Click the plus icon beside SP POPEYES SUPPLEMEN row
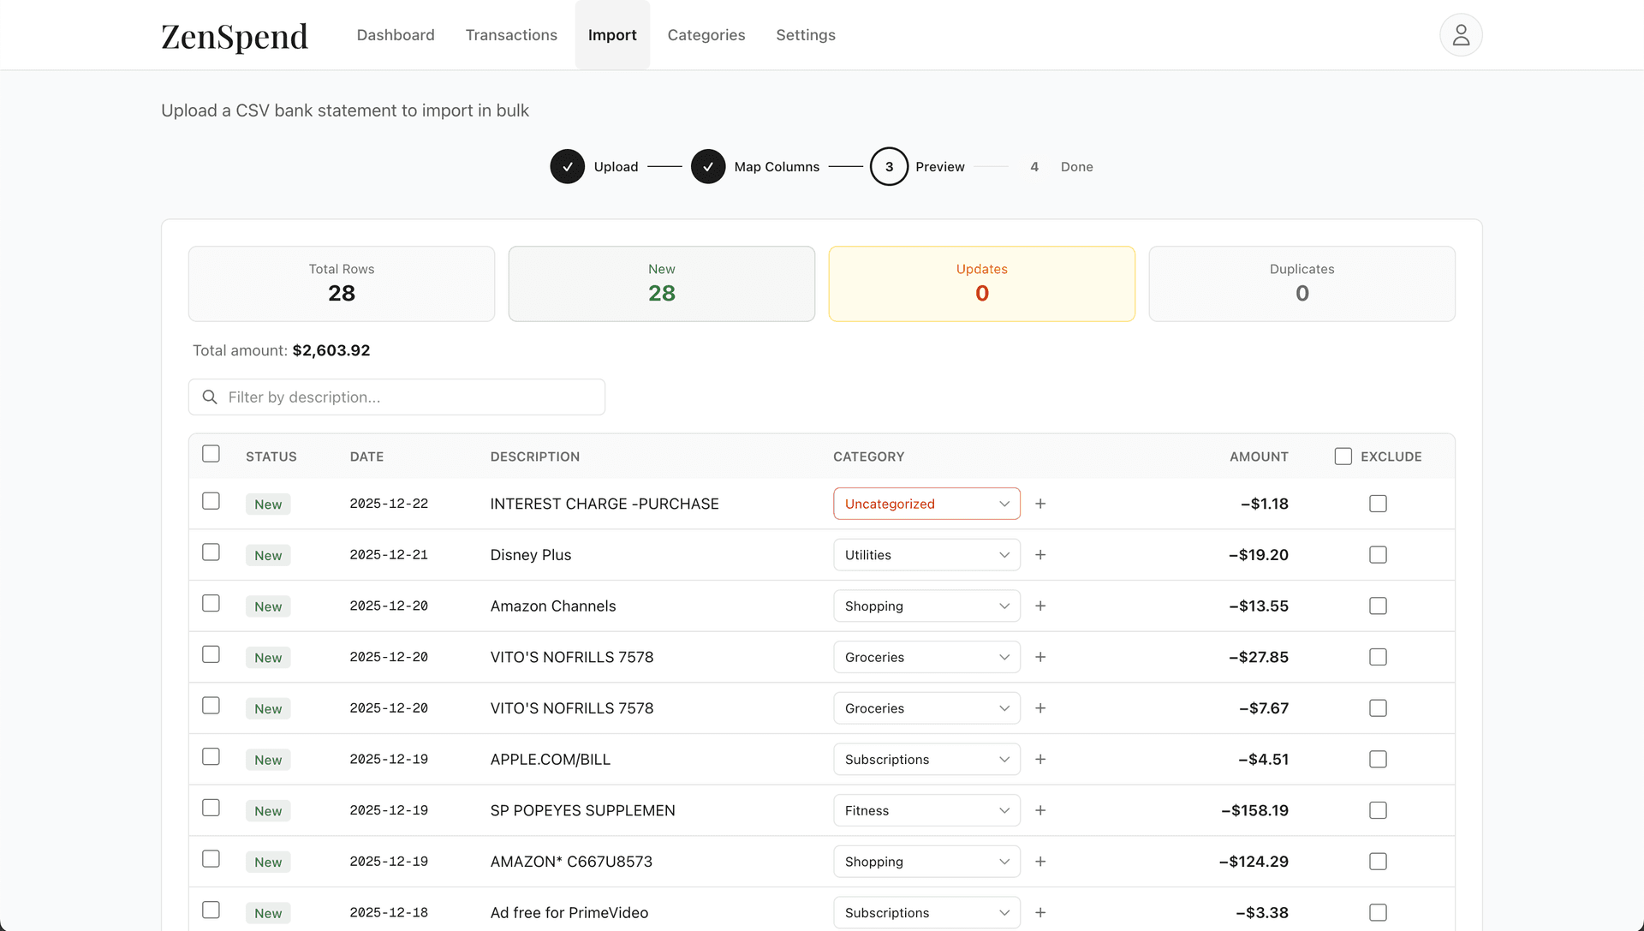 click(1040, 810)
